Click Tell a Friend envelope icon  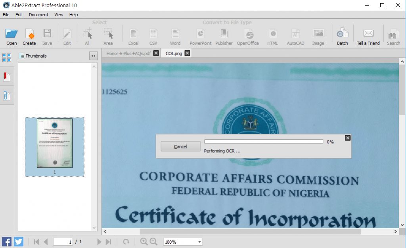(368, 33)
